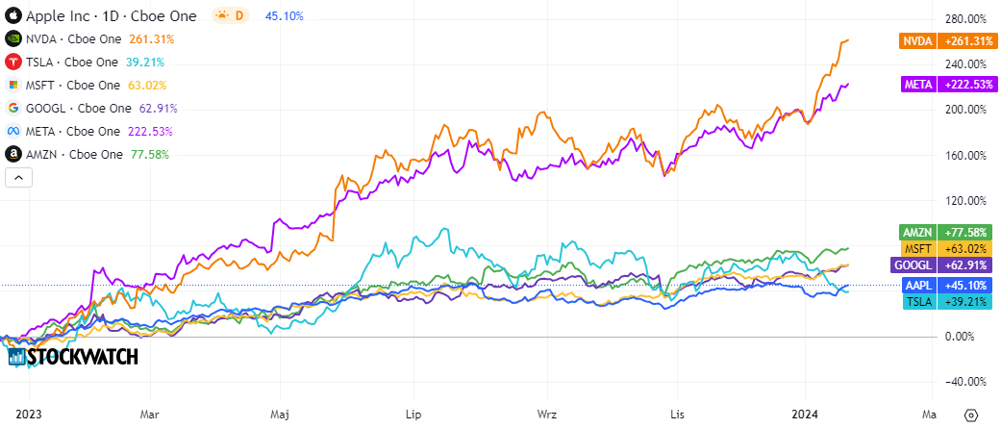Click the purple META +222.53% price label
Viewport: 1001px width, 428px height.
coord(934,85)
